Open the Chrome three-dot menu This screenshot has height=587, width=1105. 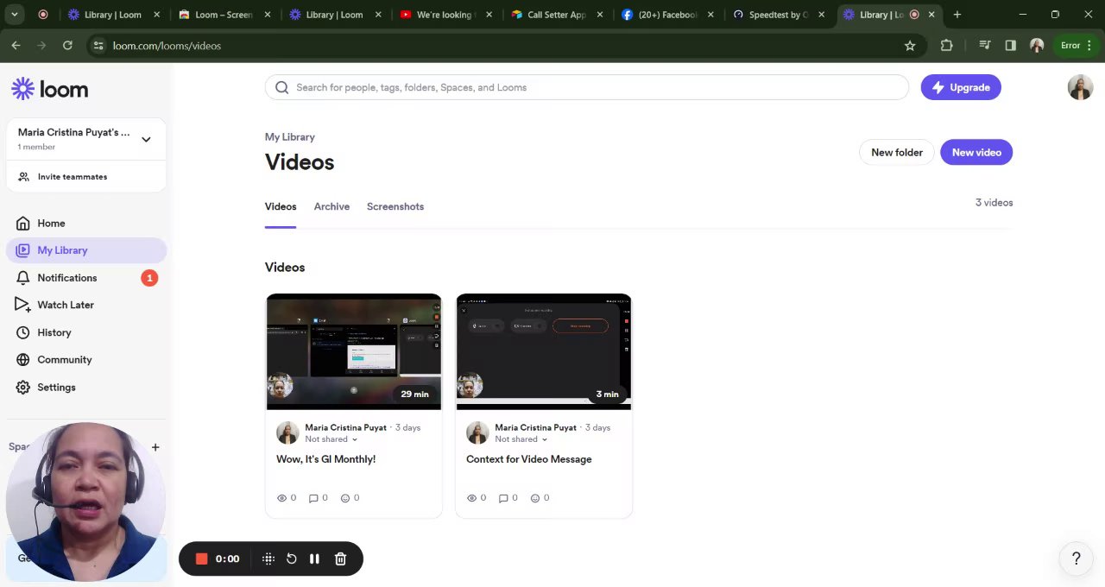(x=1090, y=46)
